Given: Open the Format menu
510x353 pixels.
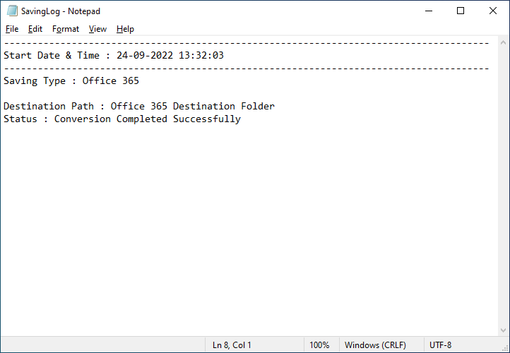Looking at the screenshot, I should [66, 29].
